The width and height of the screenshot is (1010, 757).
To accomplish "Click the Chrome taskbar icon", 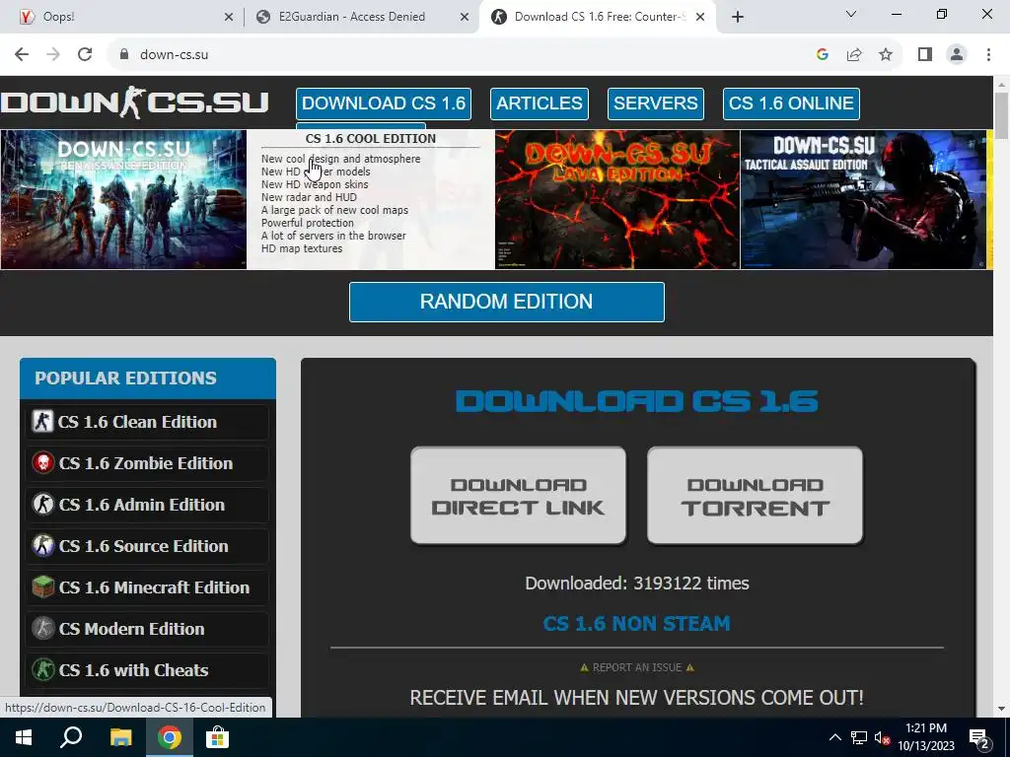I will [170, 737].
